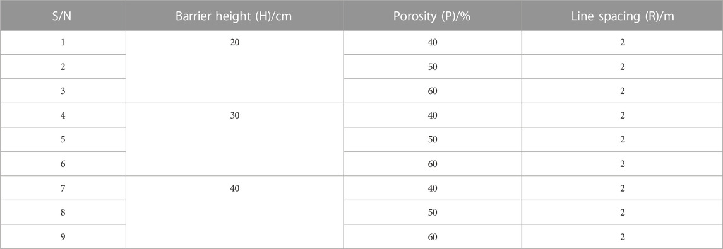Click S/N cell number 7

coord(63,188)
